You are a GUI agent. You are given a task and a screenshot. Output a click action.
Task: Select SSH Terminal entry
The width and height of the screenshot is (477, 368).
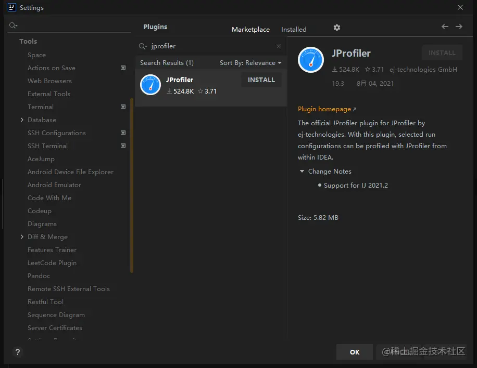click(x=47, y=146)
